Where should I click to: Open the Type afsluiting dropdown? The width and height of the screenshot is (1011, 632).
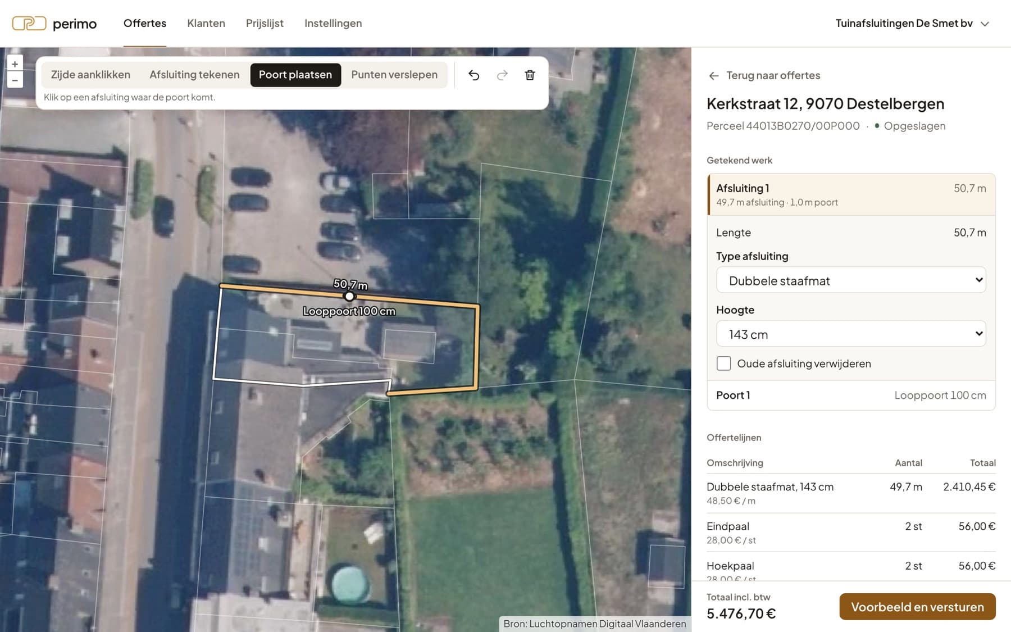[x=851, y=280]
